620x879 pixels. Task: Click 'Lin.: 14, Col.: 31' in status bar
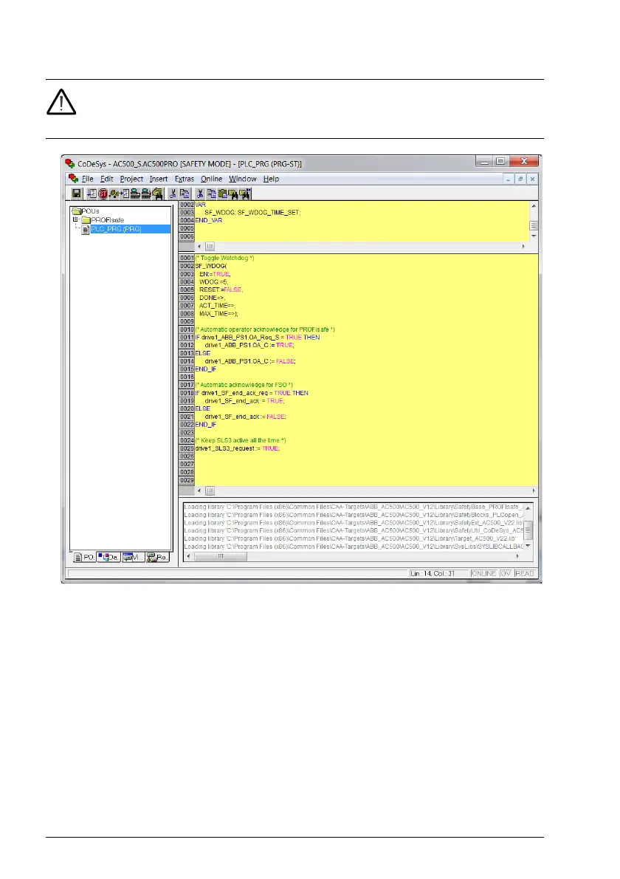pyautogui.click(x=433, y=573)
